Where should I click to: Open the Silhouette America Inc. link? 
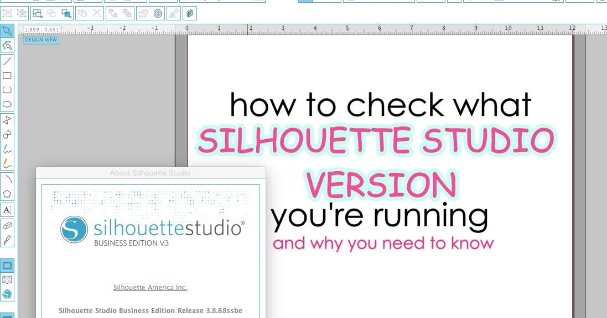150,288
